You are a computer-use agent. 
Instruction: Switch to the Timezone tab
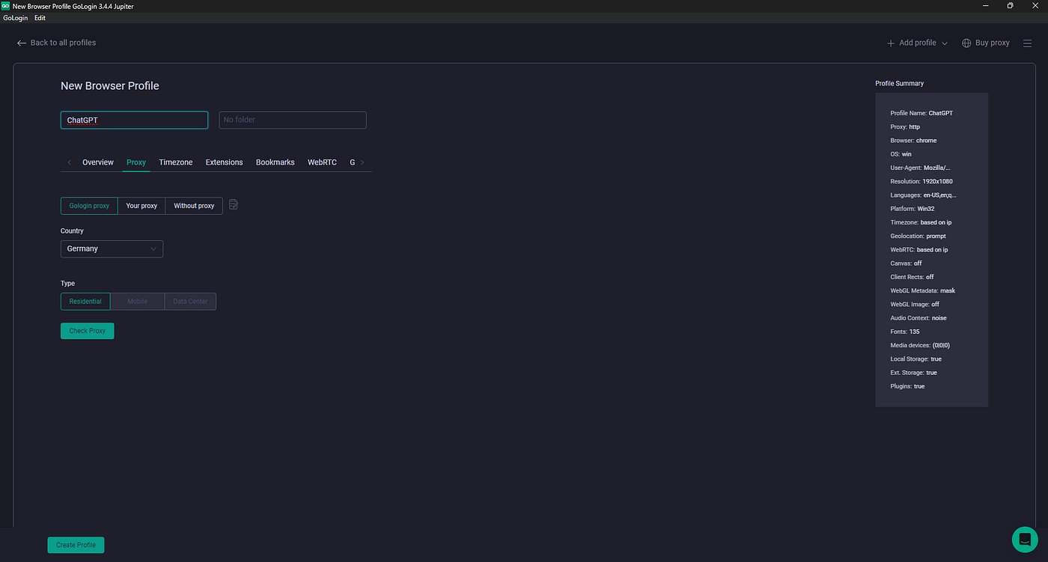tap(176, 162)
